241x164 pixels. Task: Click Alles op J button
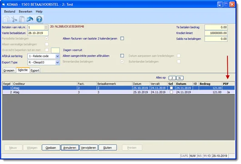172,78
